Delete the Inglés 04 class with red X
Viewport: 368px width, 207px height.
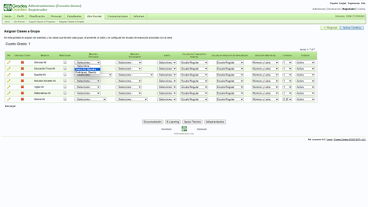[x=22, y=87]
